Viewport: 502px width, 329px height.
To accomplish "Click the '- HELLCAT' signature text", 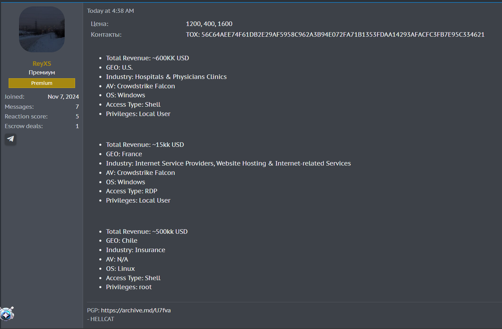I will tap(101, 319).
